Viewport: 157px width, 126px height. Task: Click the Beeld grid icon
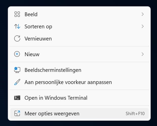[17, 14]
